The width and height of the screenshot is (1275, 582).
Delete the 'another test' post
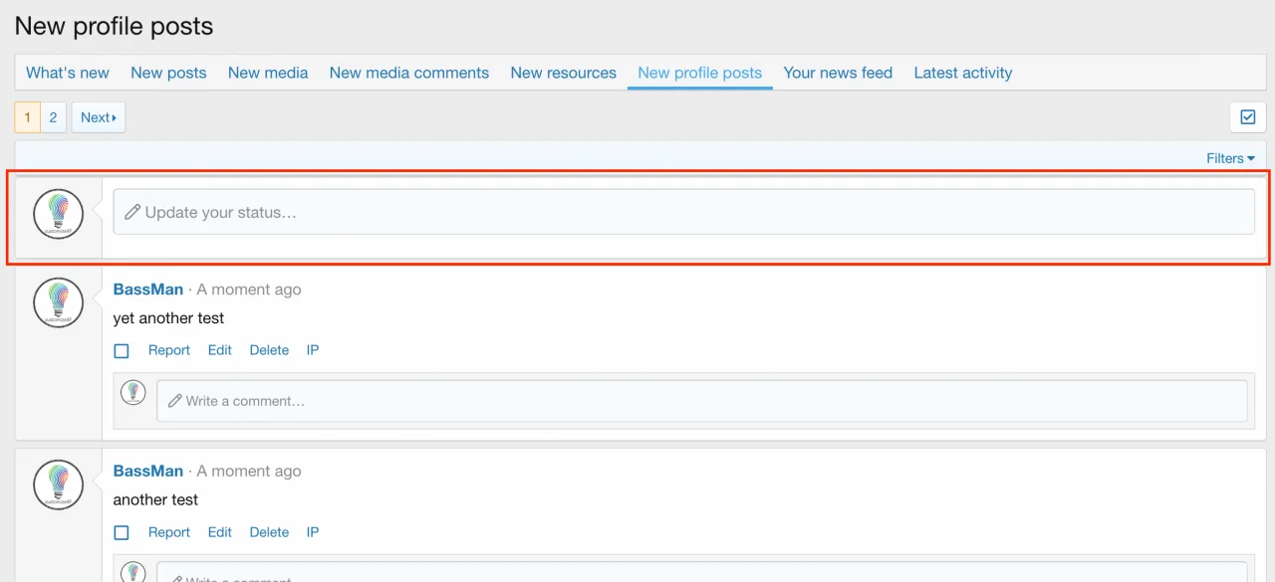point(269,532)
